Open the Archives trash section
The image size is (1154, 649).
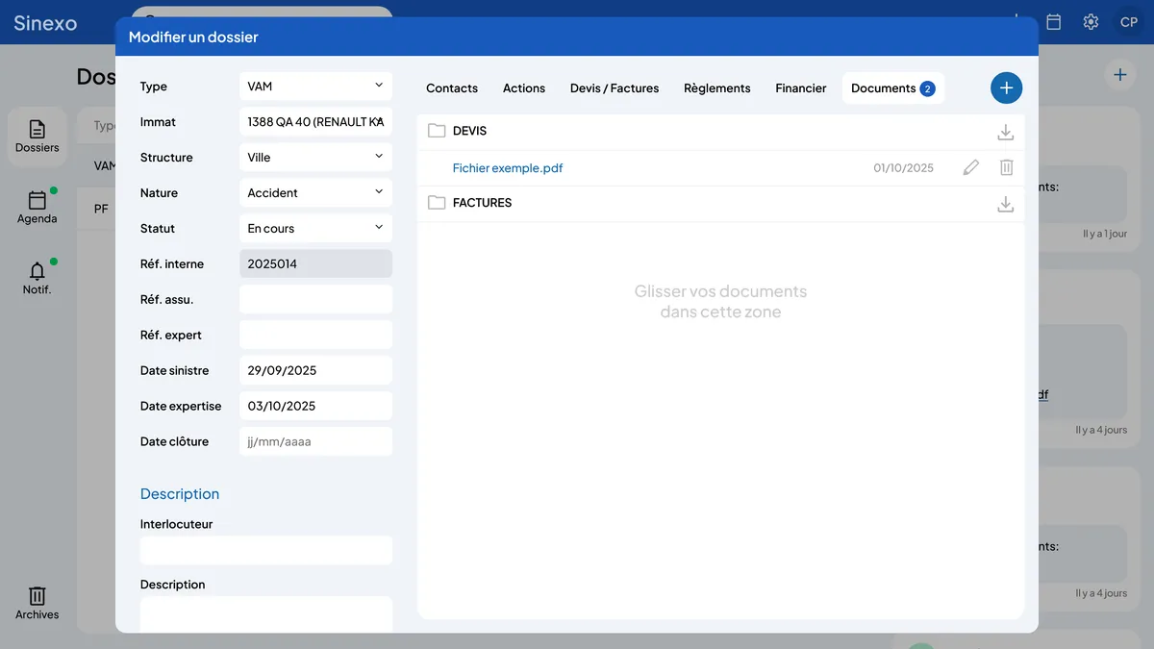coord(37,603)
